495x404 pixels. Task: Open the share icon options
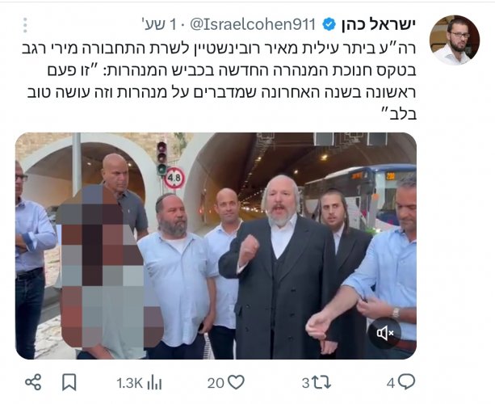33,382
